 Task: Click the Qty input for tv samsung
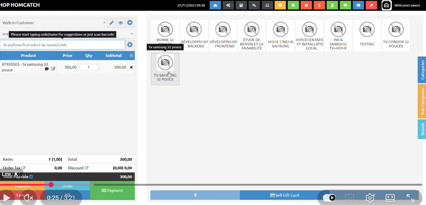pos(89,67)
